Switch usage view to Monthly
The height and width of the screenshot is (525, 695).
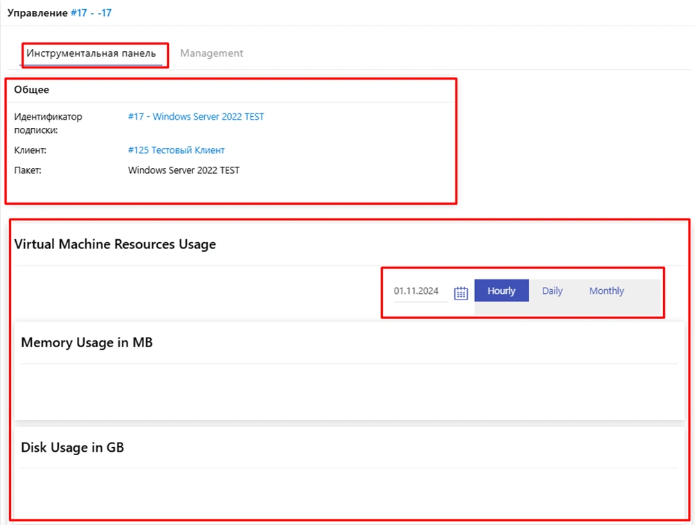pyautogui.click(x=606, y=291)
